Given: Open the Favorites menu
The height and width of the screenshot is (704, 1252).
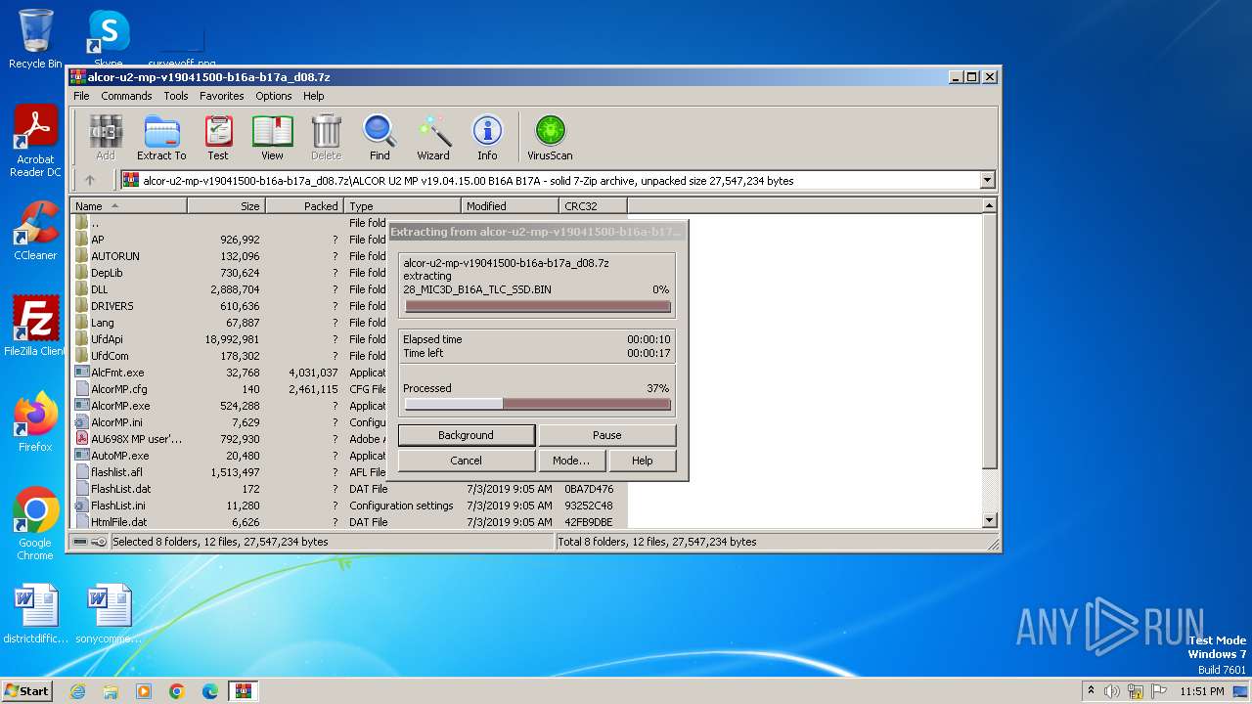Looking at the screenshot, I should pos(222,96).
